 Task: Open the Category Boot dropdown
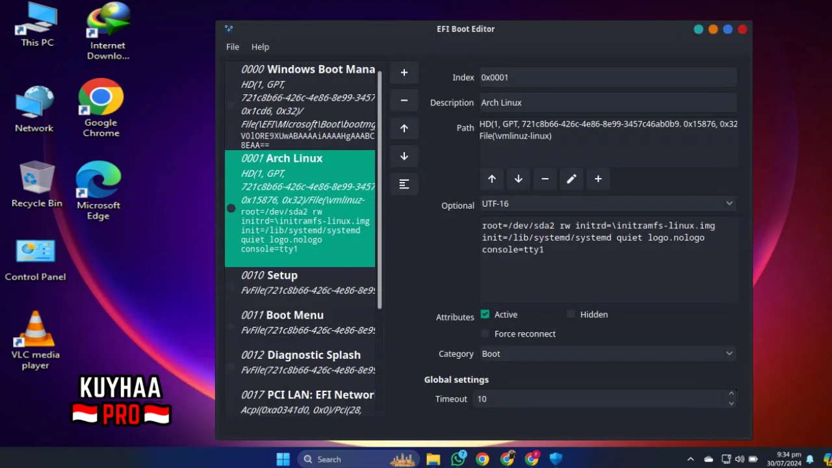pos(608,354)
